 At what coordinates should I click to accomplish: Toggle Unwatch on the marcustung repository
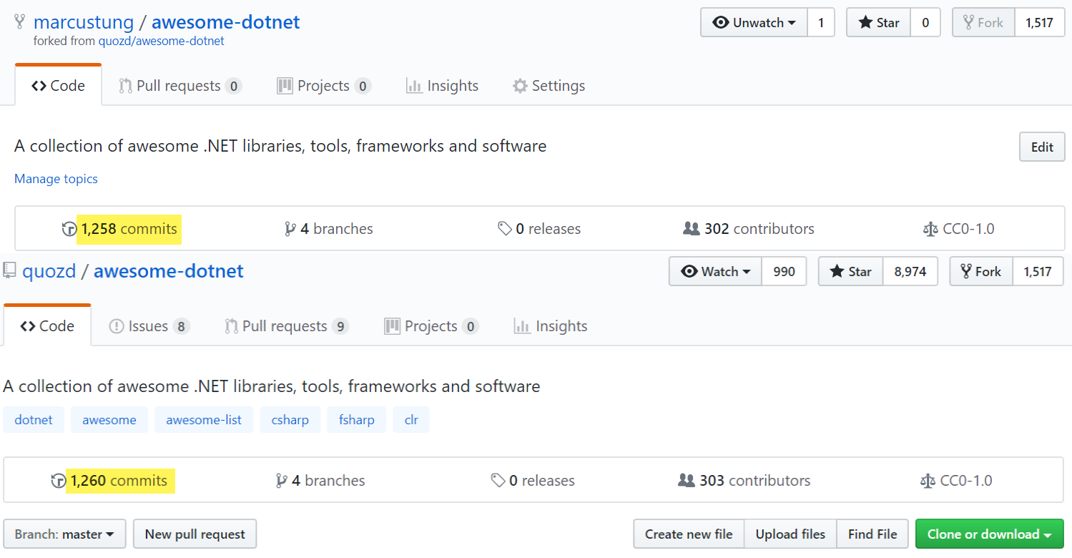tap(754, 23)
